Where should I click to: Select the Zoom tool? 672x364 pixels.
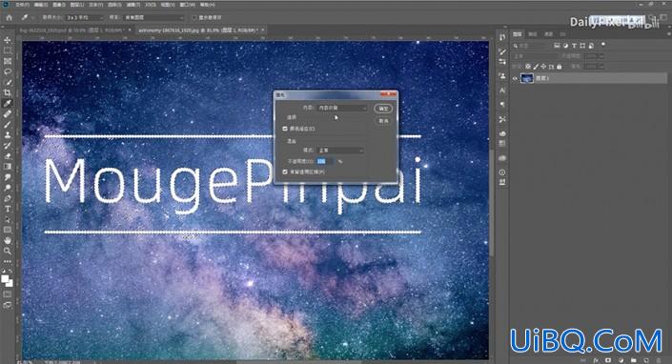pyautogui.click(x=8, y=251)
